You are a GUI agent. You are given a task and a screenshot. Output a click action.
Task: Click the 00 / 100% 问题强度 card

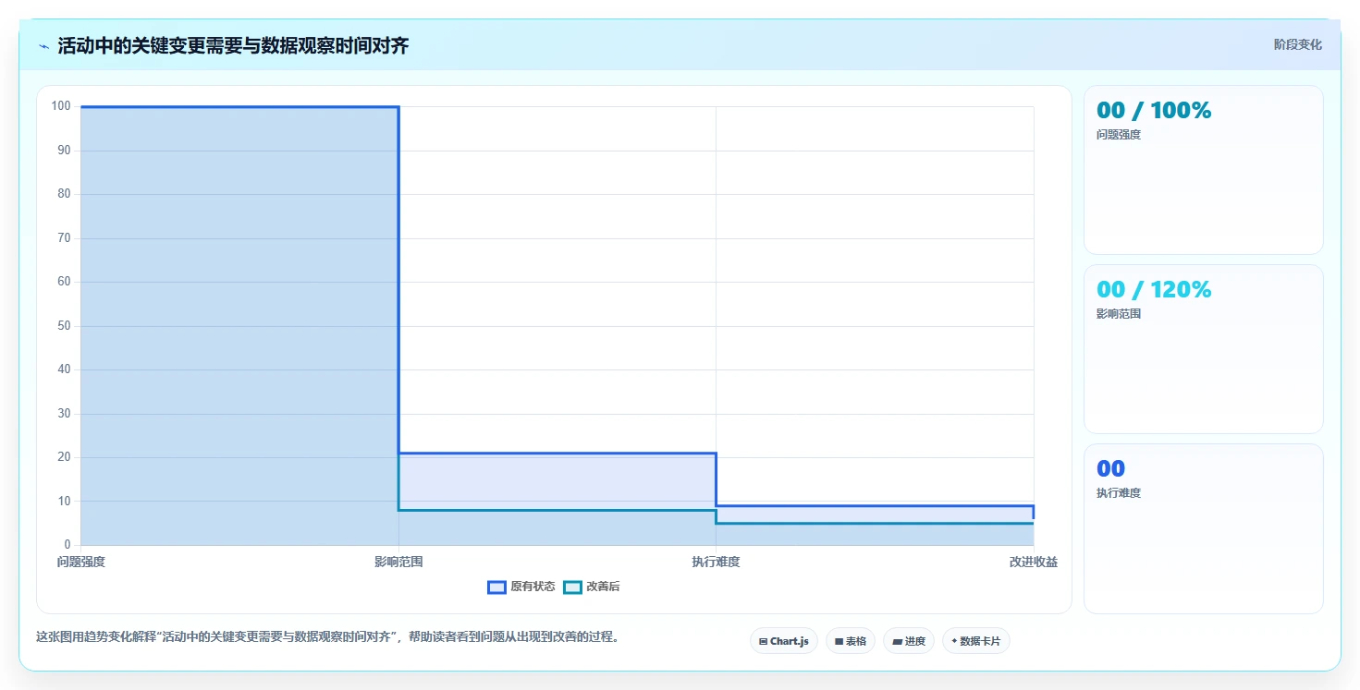tap(1204, 170)
